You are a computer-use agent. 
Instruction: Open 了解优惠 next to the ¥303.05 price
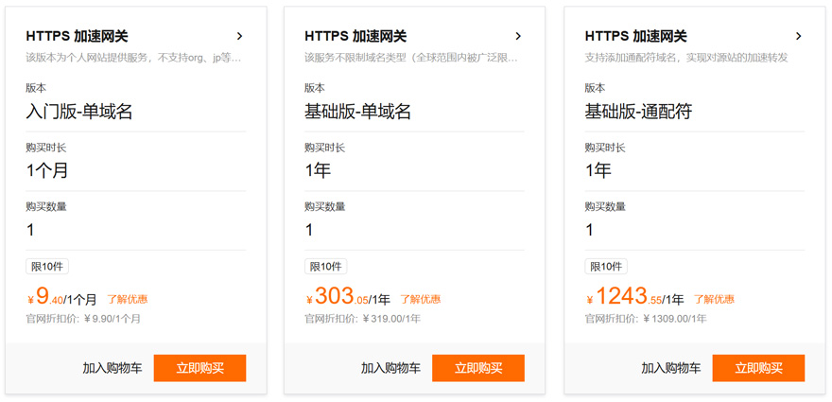tap(420, 300)
